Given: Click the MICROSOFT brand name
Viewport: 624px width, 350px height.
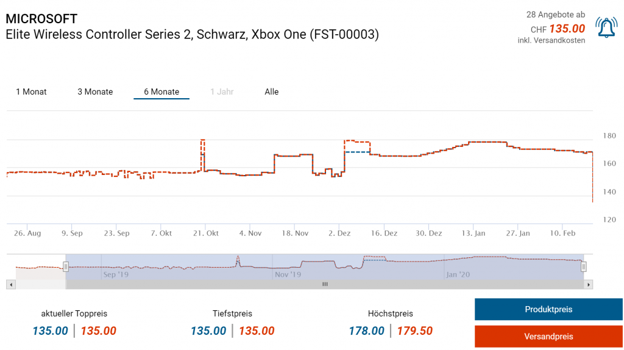Looking at the screenshot, I should coord(41,19).
